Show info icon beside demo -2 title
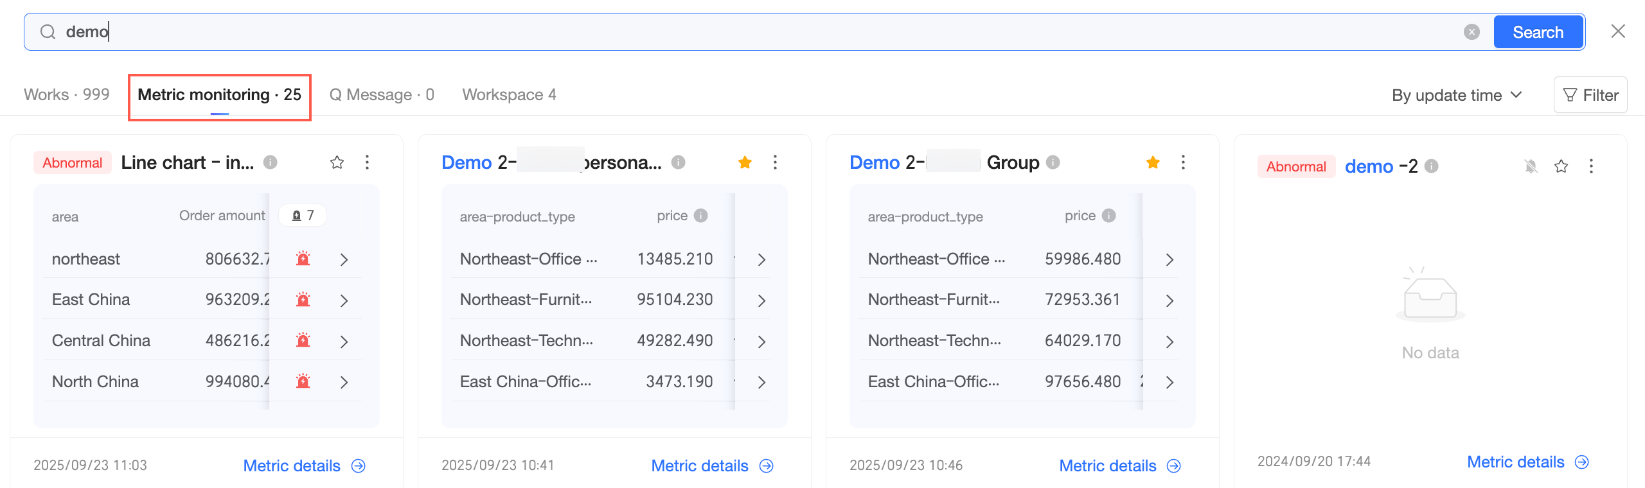 1431,166
